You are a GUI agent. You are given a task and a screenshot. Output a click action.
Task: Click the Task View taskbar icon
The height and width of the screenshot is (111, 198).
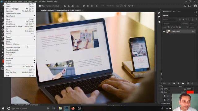pyautogui.click(x=54, y=108)
